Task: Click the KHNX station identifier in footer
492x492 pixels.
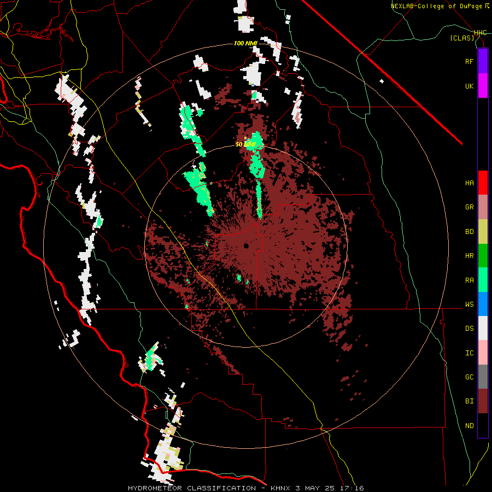Action: pos(281,488)
